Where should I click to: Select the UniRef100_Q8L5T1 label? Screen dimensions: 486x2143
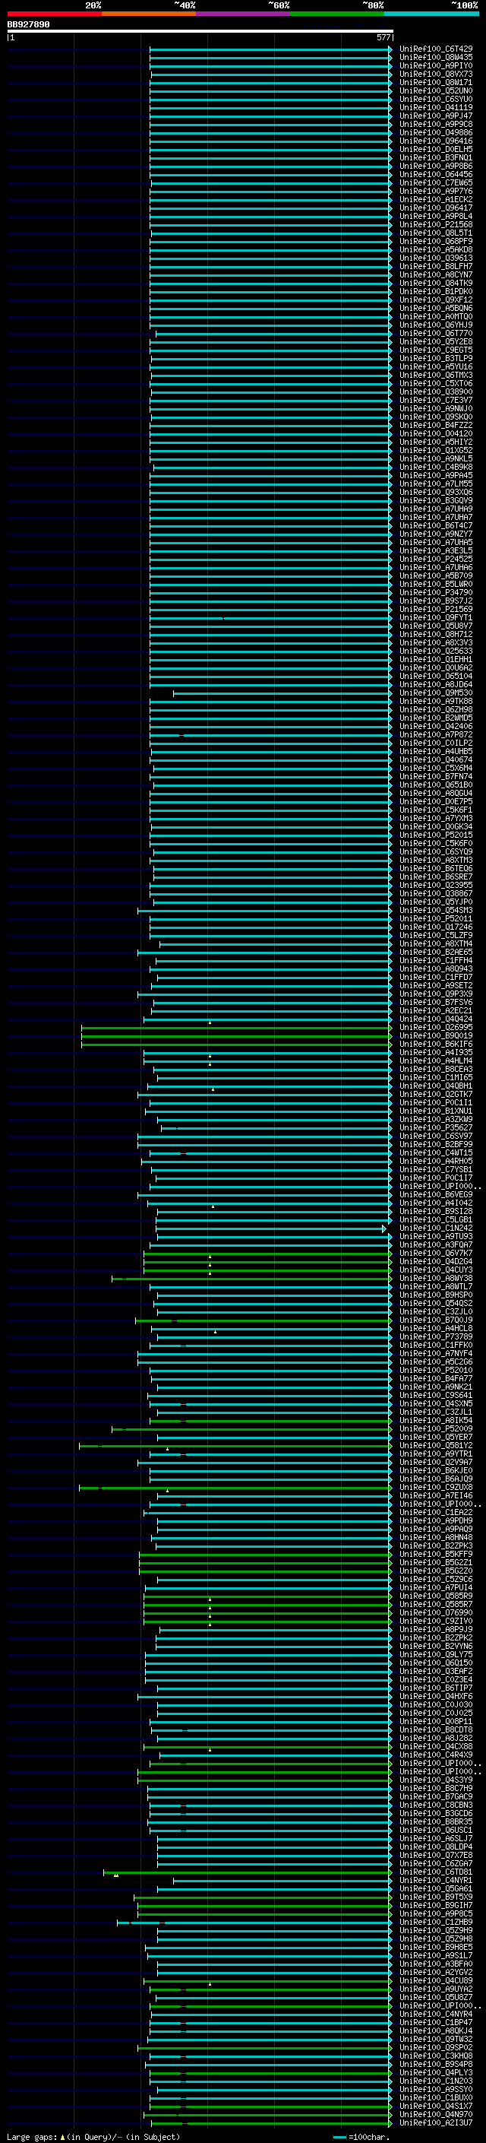pyautogui.click(x=436, y=233)
